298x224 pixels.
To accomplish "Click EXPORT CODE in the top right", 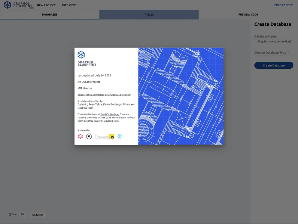I will tap(283, 5).
